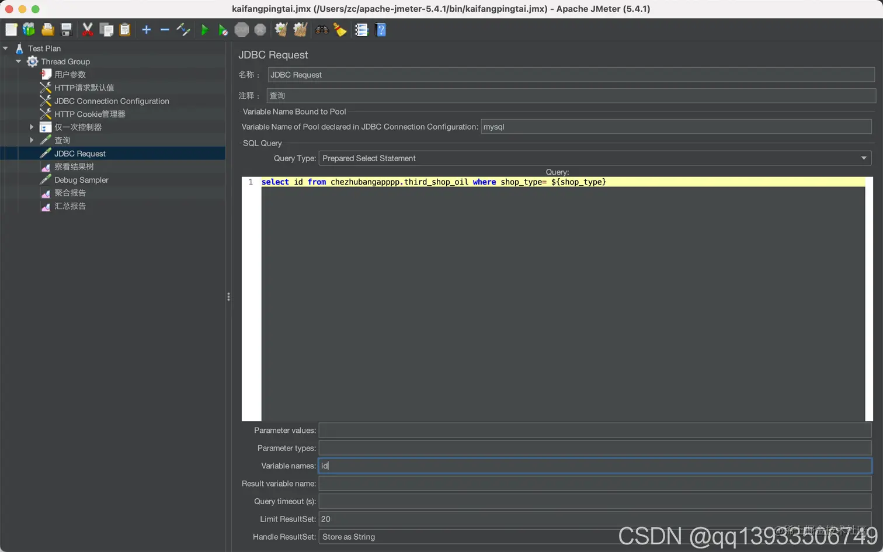
Task: Select 聚合报告 in the tree
Action: (70, 193)
